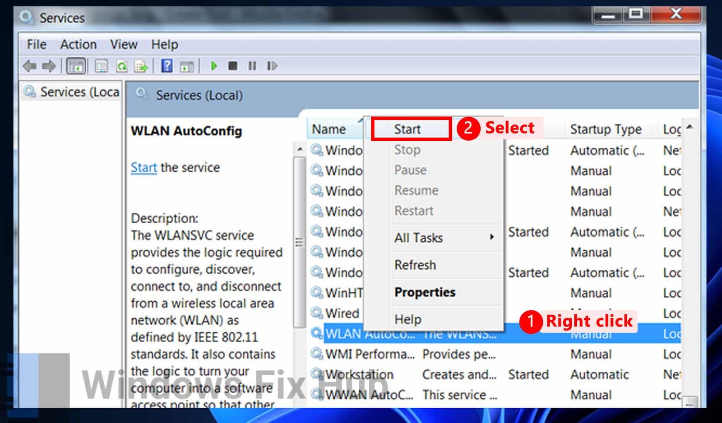Click the Show/Hide Action Pane icon
Viewport: 722px width, 423px height.
[x=187, y=67]
